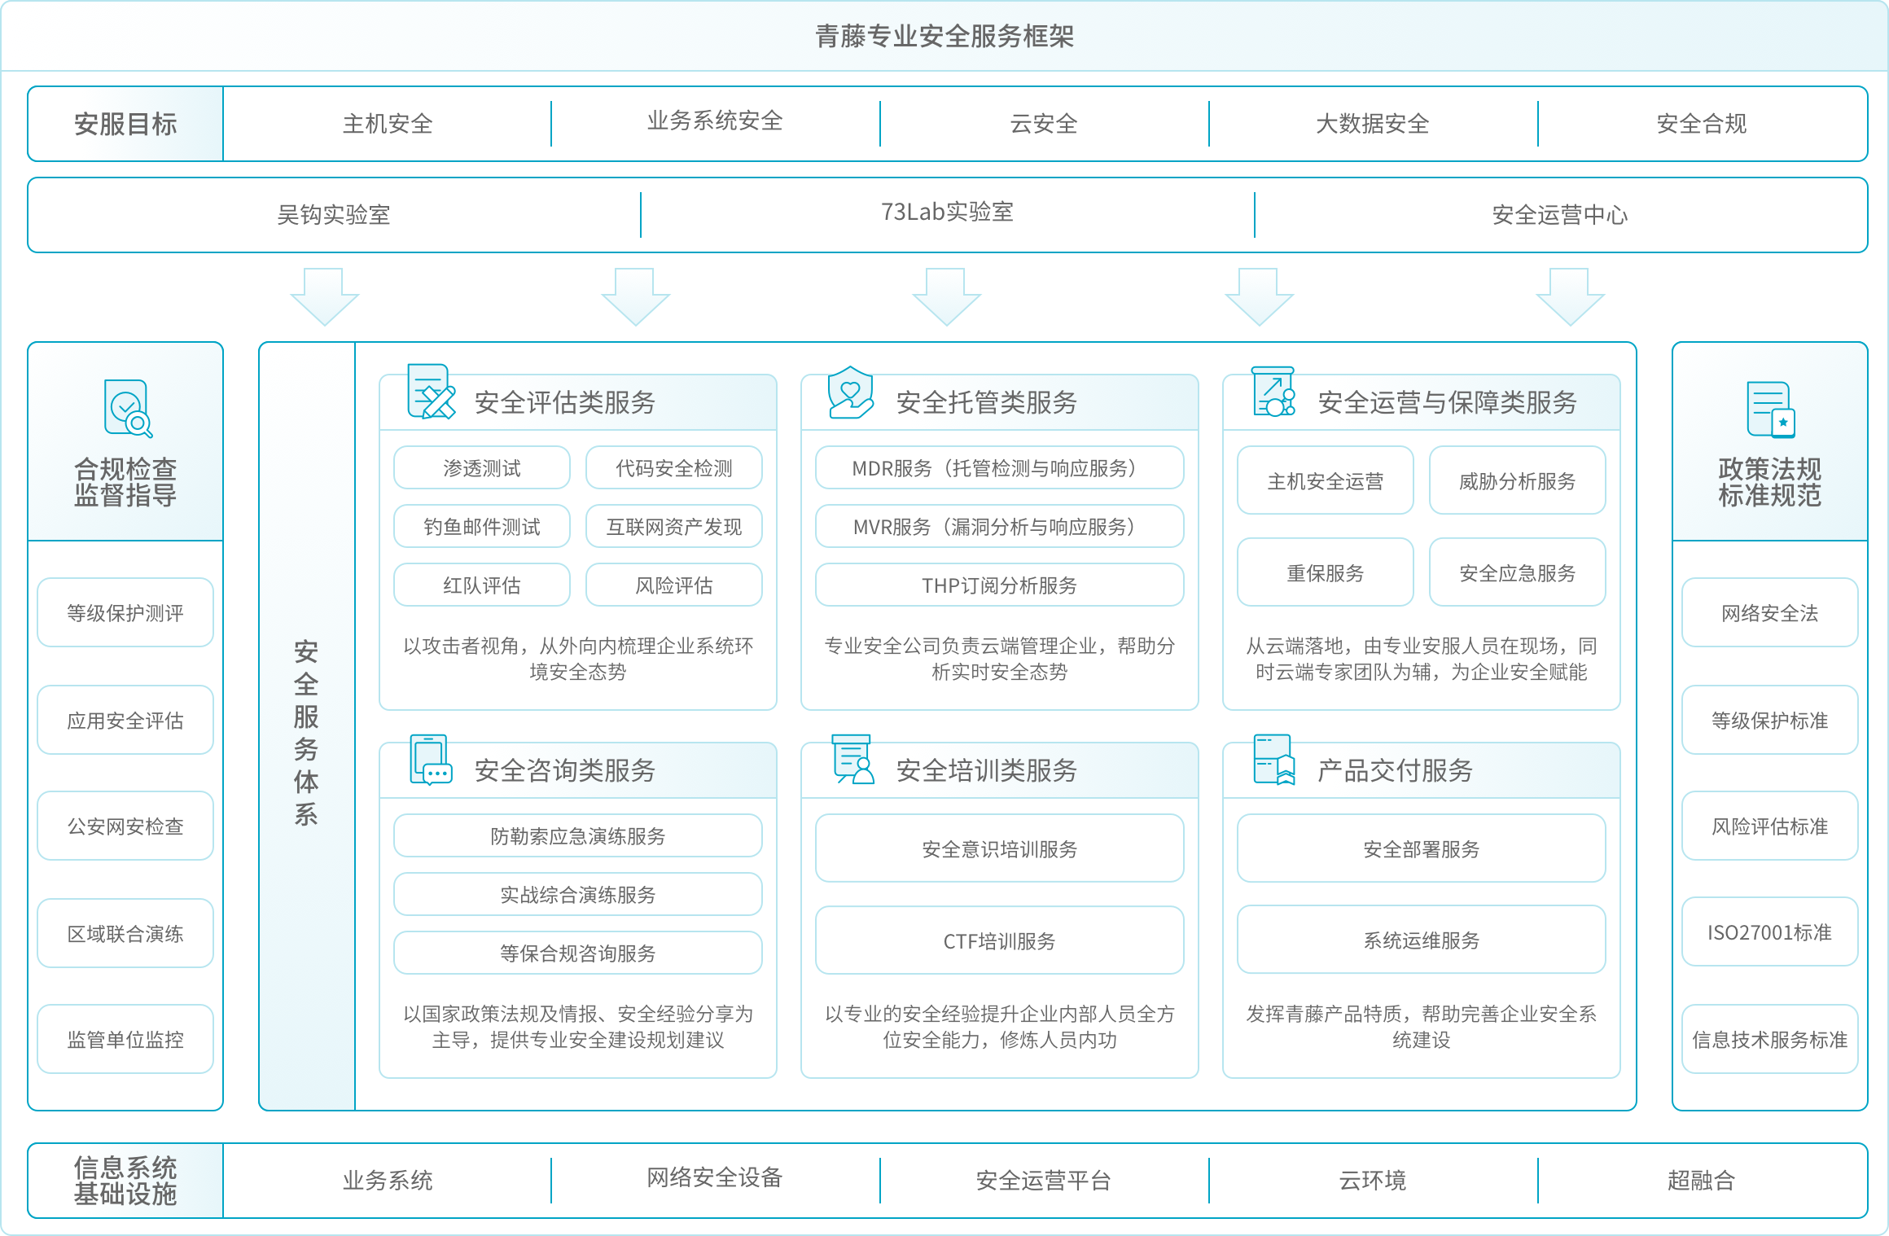Select 网络安全法 in the standards list
This screenshot has width=1889, height=1236.
(x=1768, y=613)
